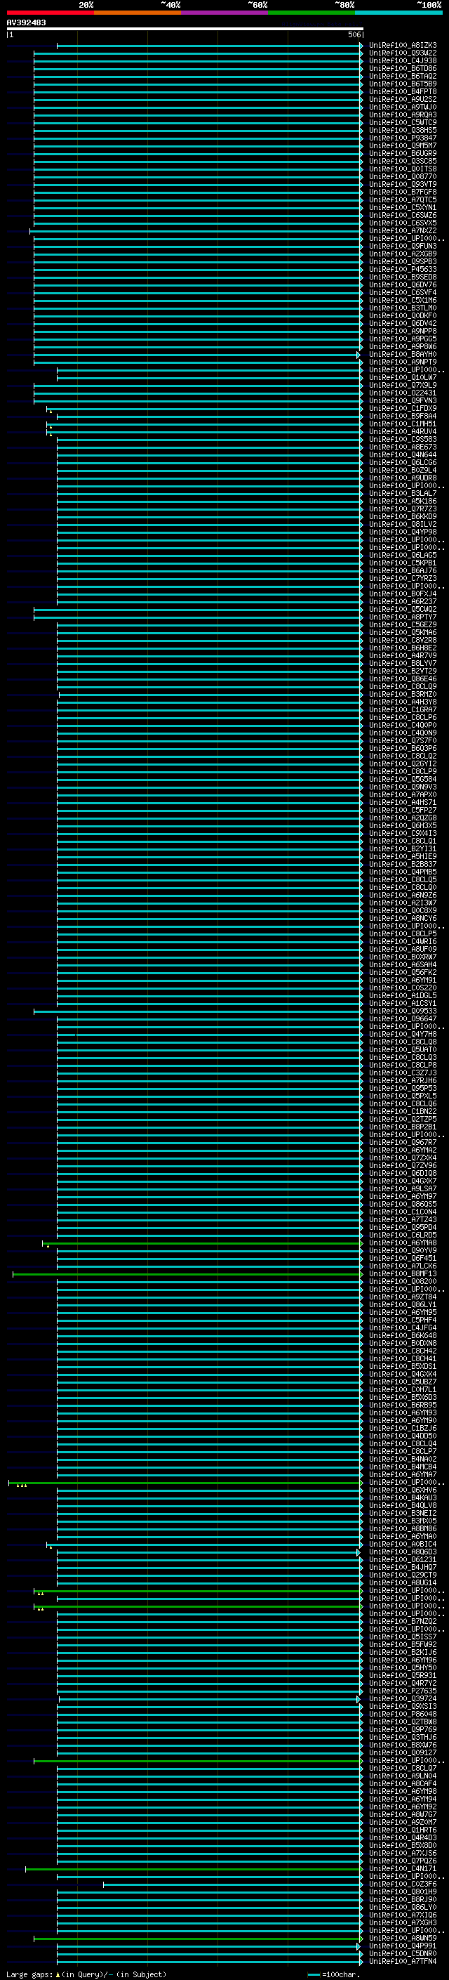This screenshot has width=449, height=1980.
Task: Open hit UniRef100_B3RMZ0
Action: click(x=403, y=694)
